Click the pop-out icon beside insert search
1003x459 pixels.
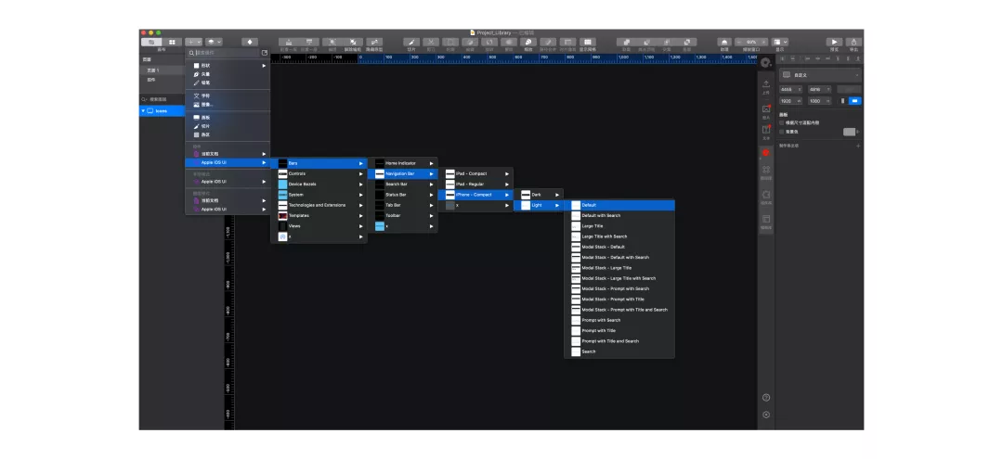click(265, 53)
